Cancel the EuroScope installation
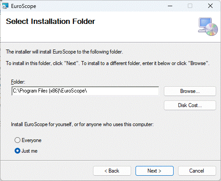The width and height of the screenshot is (221, 181). click(197, 171)
